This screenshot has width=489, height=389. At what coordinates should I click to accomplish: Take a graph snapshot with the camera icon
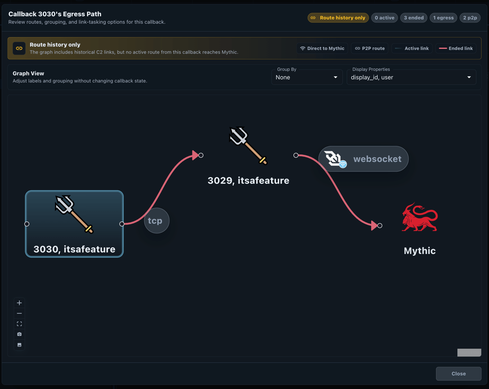(19, 334)
